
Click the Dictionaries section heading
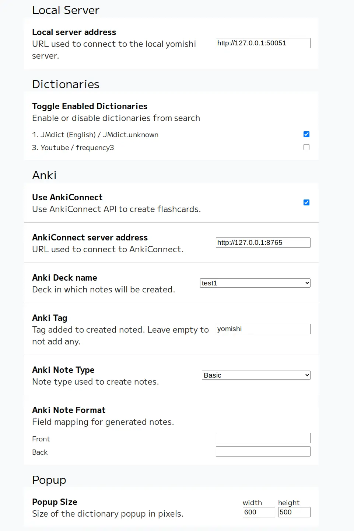66,84
